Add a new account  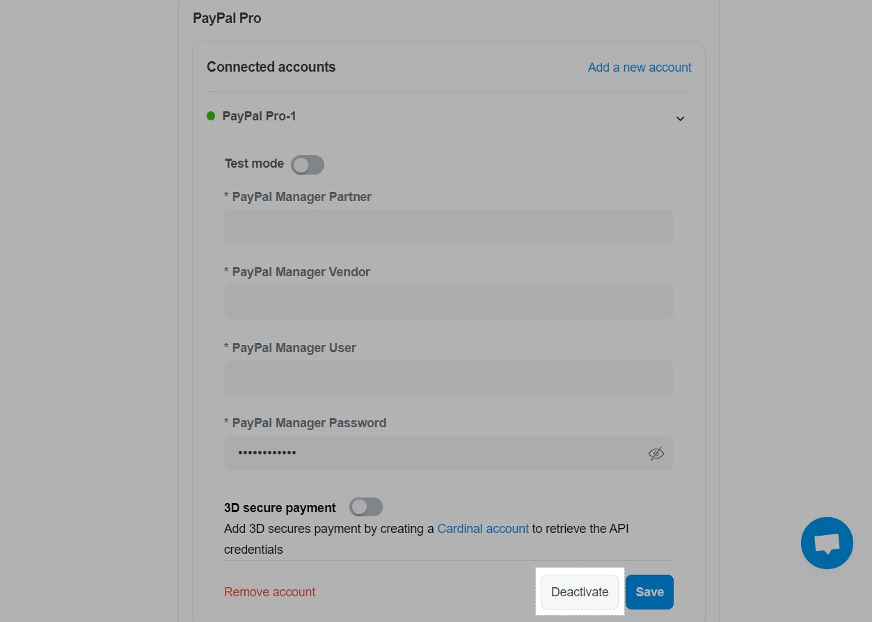(x=639, y=67)
